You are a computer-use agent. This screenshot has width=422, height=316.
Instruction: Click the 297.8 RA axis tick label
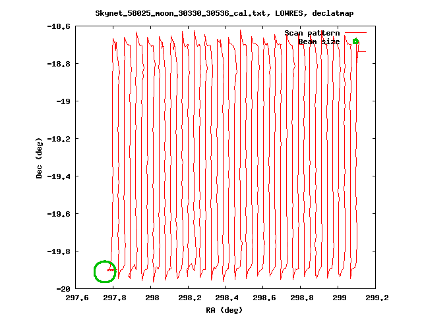click(115, 298)
